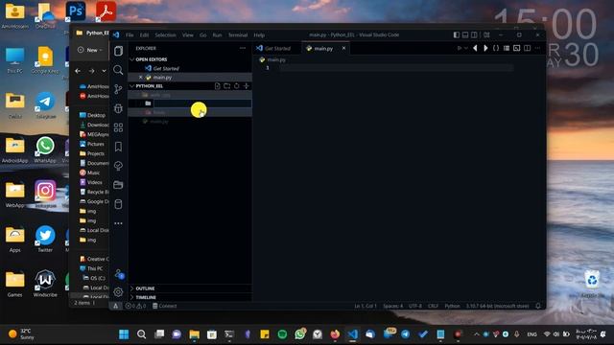Click UTF-8 encoding in status bar
This screenshot has height=345, width=614.
(x=415, y=306)
